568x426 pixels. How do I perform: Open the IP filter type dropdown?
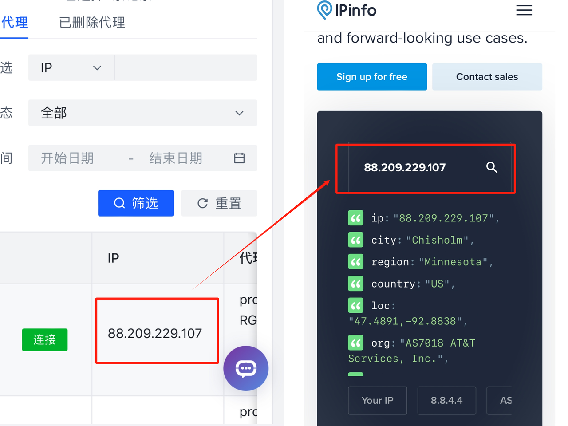click(71, 68)
